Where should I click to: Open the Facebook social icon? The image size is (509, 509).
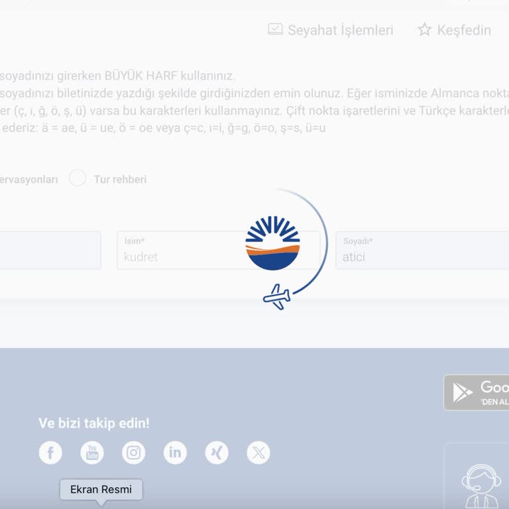50,453
